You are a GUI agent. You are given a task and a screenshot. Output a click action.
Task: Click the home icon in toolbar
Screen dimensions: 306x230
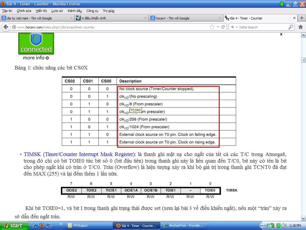(x=301, y=27)
